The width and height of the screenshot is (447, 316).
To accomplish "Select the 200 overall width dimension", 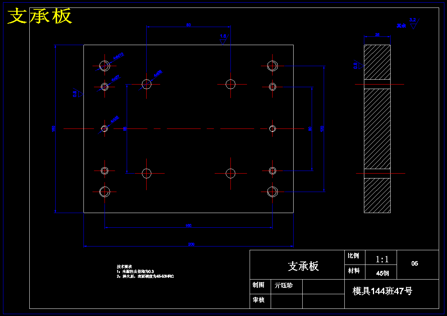I will pyautogui.click(x=191, y=244).
